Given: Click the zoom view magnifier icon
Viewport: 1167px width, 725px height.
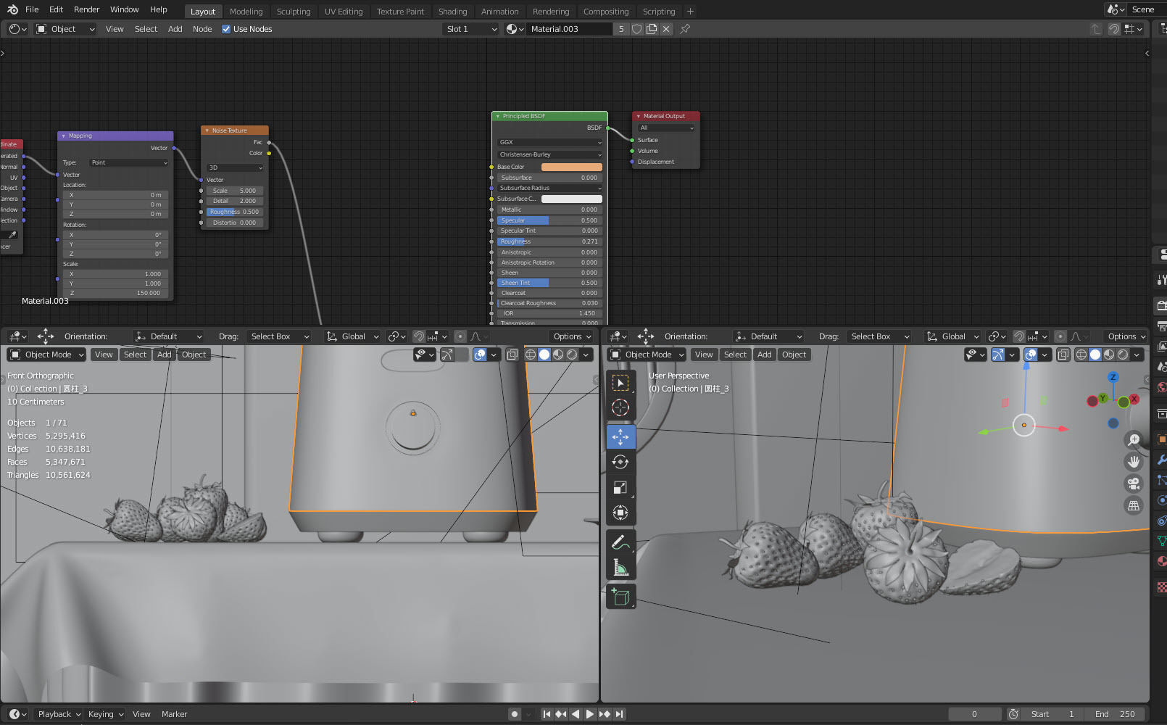Looking at the screenshot, I should coord(1134,439).
